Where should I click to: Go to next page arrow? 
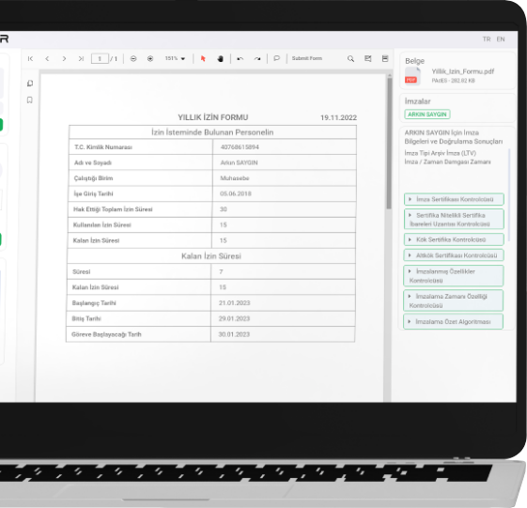[64, 59]
